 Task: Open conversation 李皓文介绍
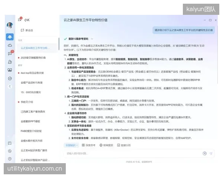point(27,102)
